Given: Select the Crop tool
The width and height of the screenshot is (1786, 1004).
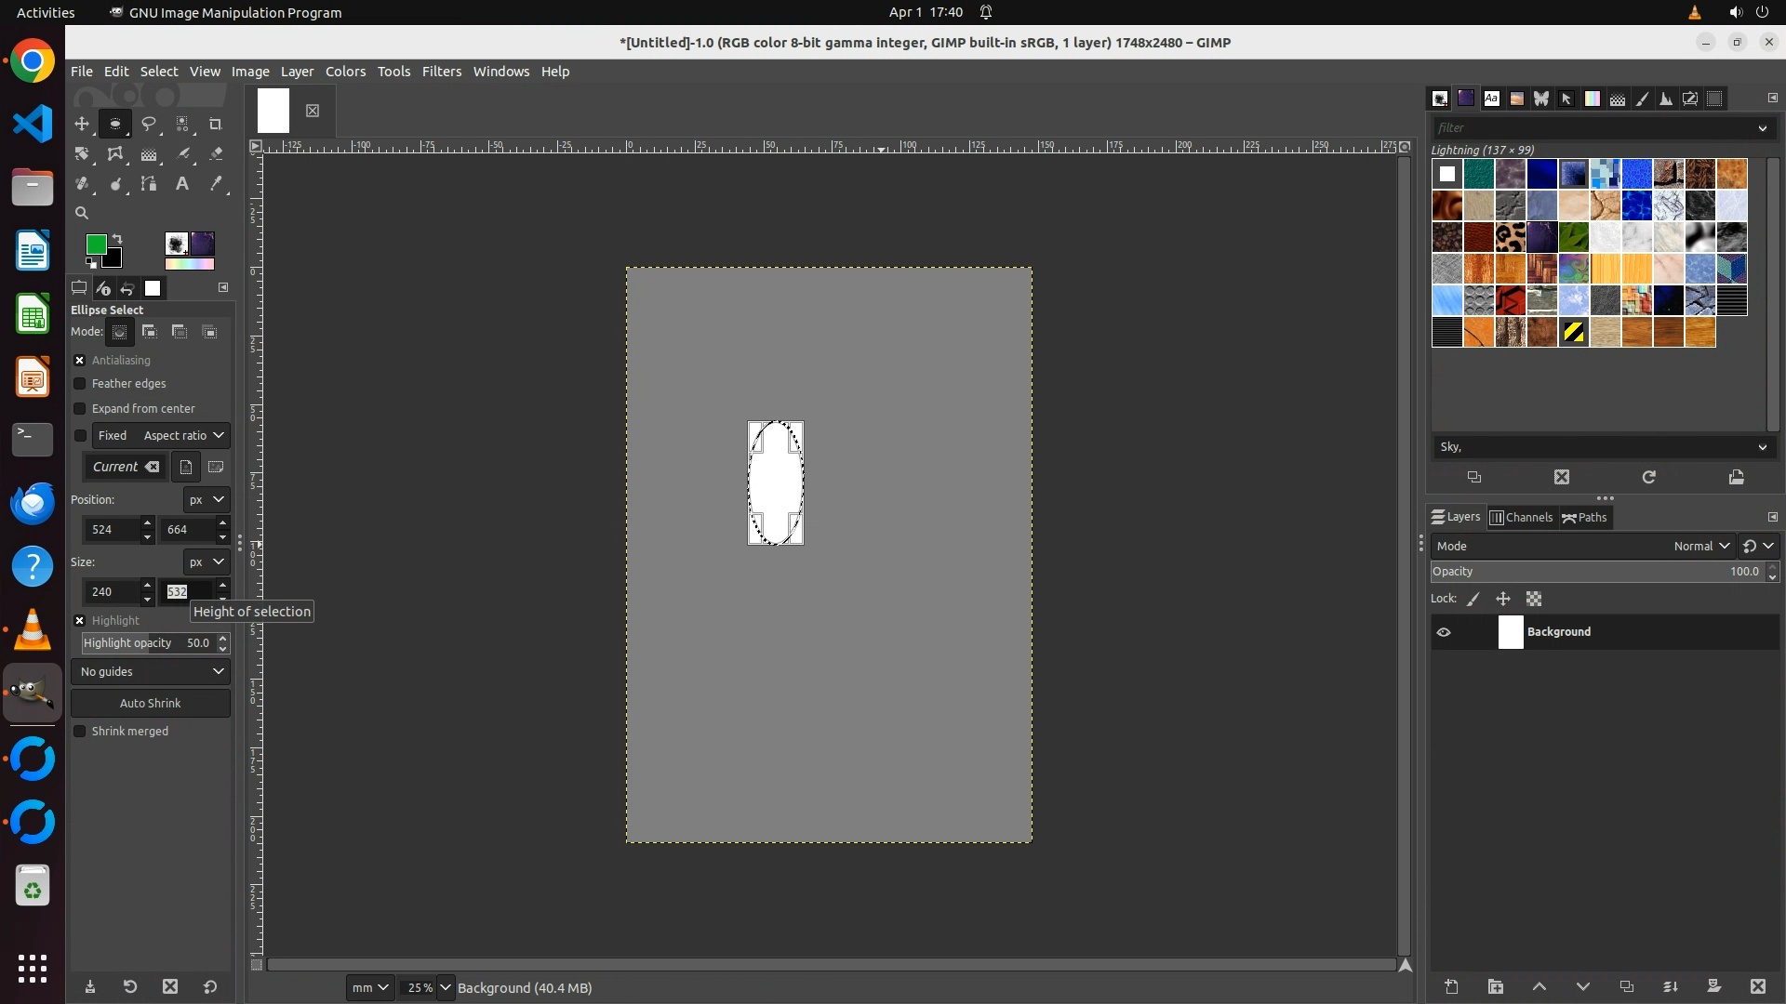Looking at the screenshot, I should coord(216,124).
